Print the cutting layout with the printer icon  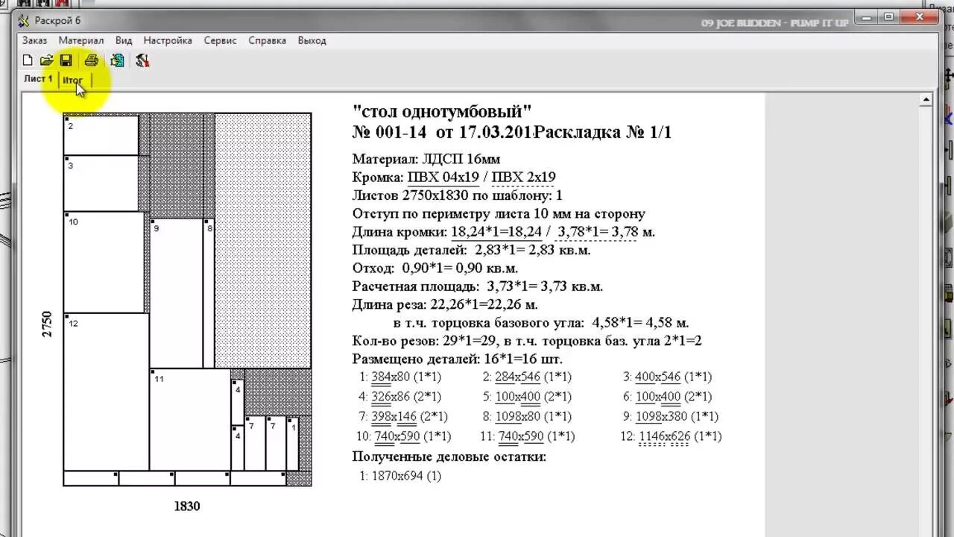[x=91, y=60]
